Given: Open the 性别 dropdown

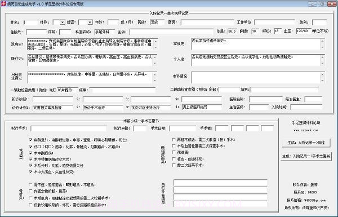Looking at the screenshot, I should (63, 22).
